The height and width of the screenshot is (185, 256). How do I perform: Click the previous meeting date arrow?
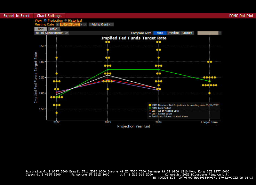57,24
